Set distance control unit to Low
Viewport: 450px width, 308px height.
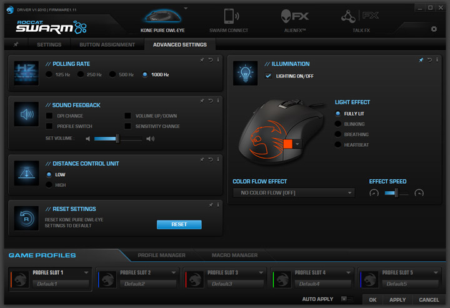[x=49, y=175]
